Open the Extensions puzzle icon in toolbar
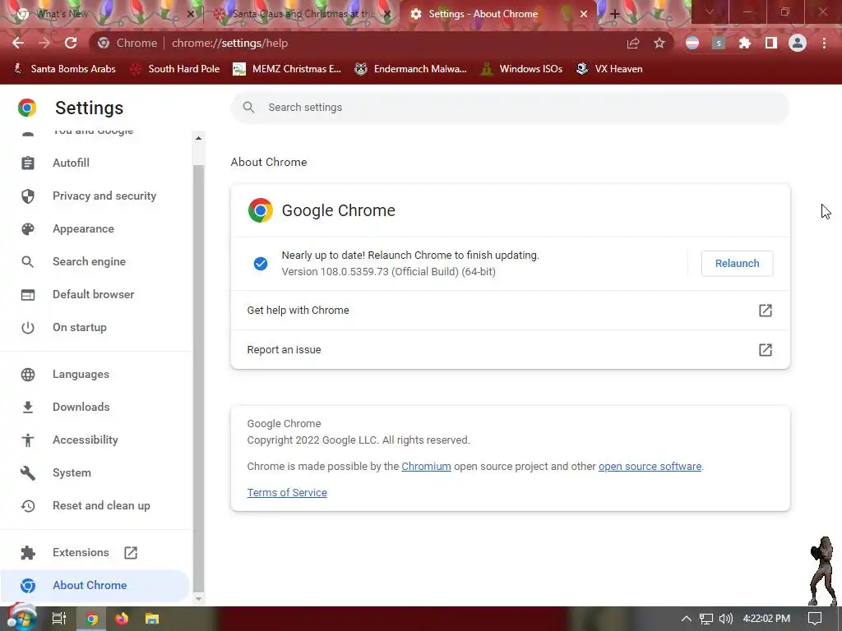 tap(745, 43)
